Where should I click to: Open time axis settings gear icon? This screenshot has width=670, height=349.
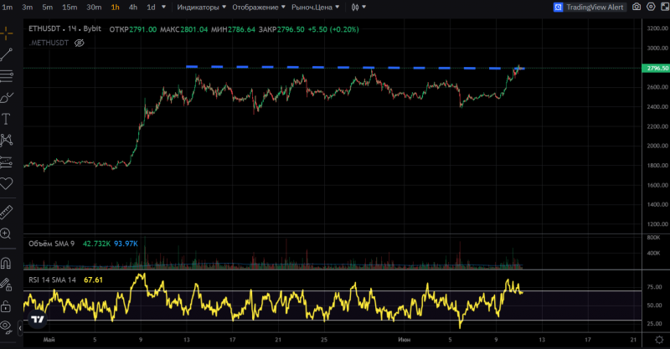coord(659,340)
